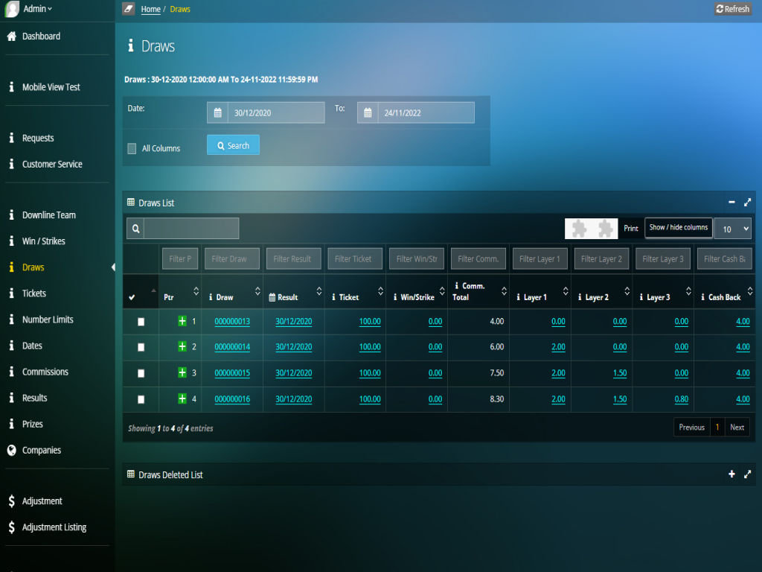Click the magnifier icon beside the table search box

click(x=135, y=229)
